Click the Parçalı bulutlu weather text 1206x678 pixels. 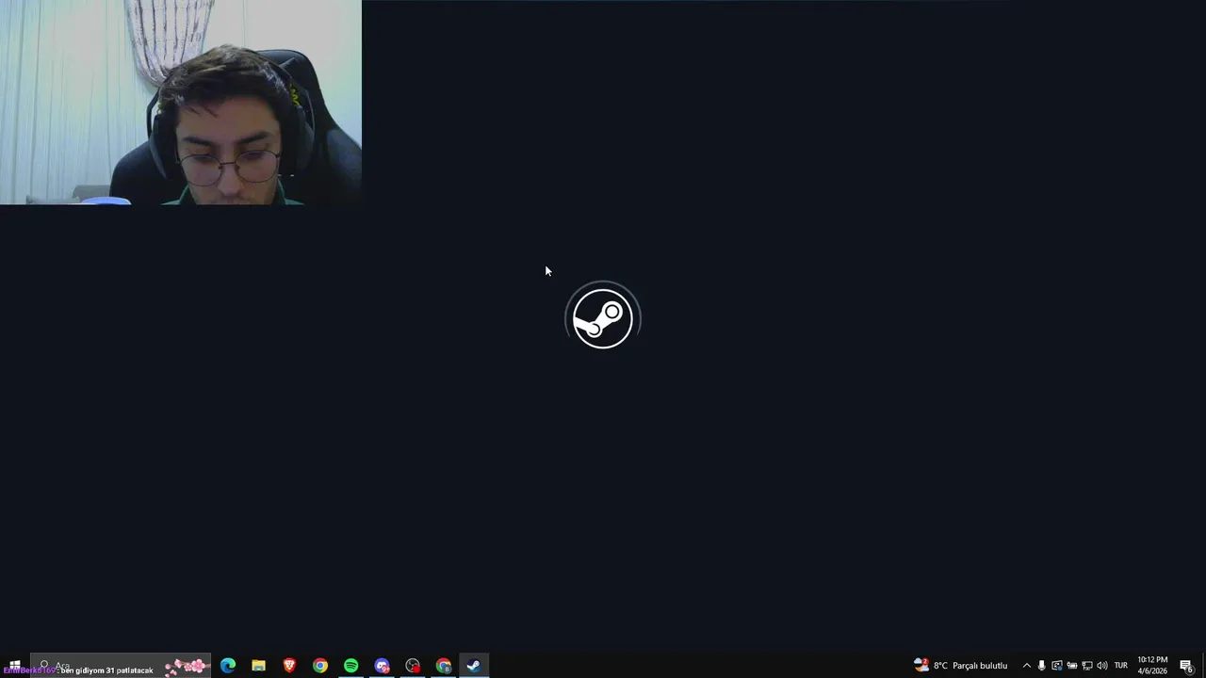pos(980,666)
